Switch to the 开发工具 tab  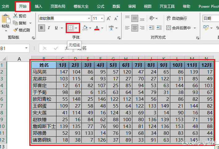point(167,6)
